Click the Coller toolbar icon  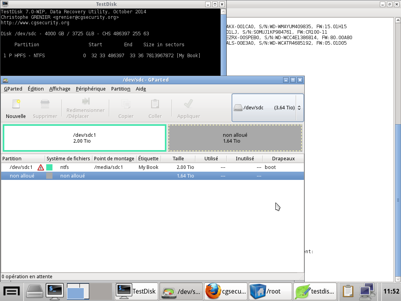point(155,104)
